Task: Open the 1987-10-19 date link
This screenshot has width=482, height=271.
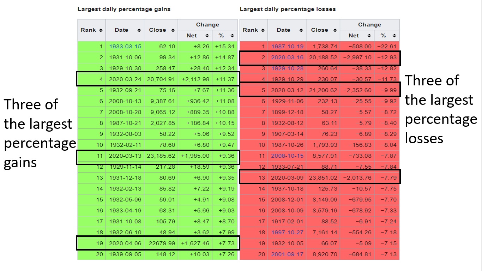Action: 287,47
